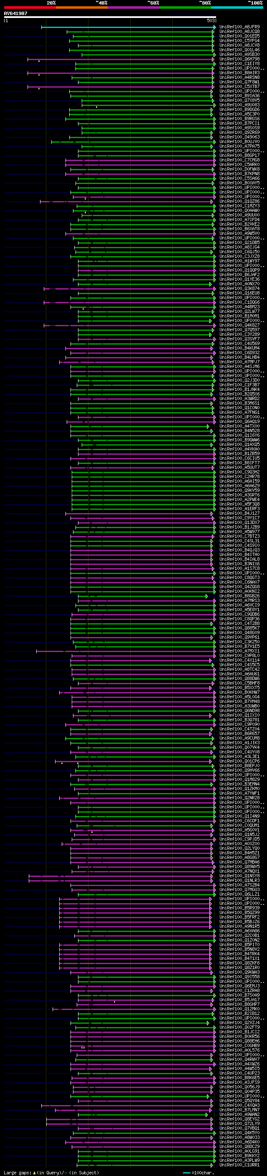
Task: Click the label UniRef100_C7BTZ3
Action: pos(239,536)
